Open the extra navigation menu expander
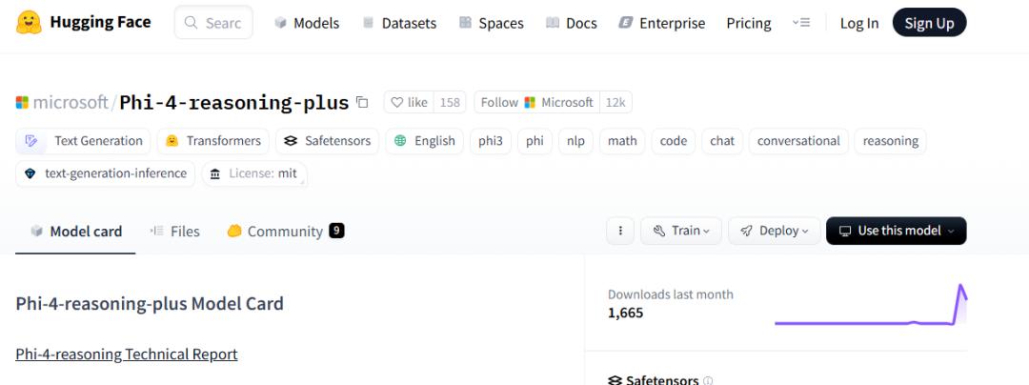 pos(801,23)
